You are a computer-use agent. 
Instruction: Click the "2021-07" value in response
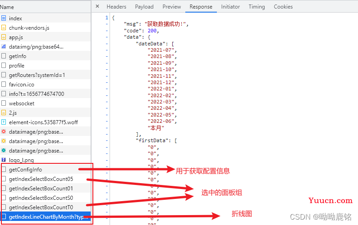[x=161, y=50]
